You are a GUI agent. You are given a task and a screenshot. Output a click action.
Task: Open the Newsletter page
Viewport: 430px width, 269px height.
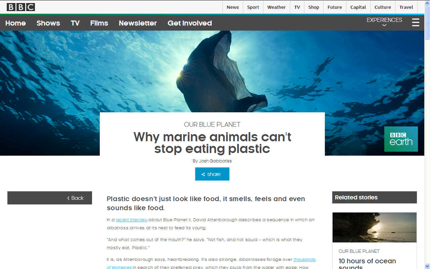click(138, 23)
